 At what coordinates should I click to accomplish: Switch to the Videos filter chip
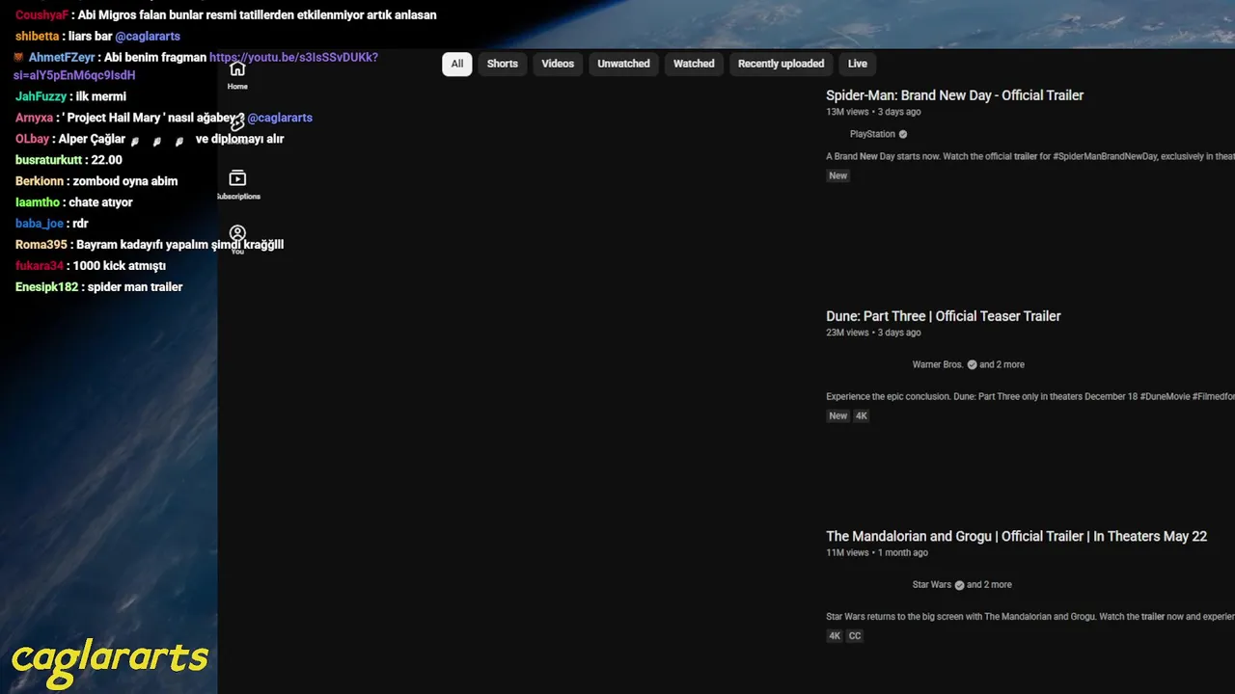[558, 64]
